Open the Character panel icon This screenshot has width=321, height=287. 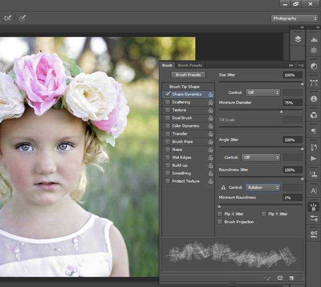(314, 190)
